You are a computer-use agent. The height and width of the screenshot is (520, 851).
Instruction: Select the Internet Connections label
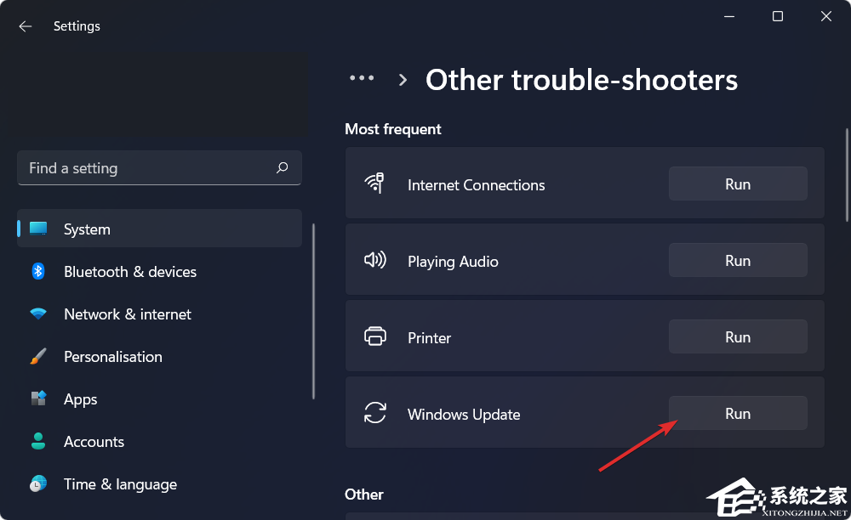pos(476,184)
